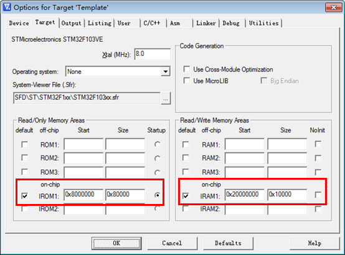Select ROM1 Startup radio button
The height and width of the screenshot is (255, 345).
(x=158, y=144)
